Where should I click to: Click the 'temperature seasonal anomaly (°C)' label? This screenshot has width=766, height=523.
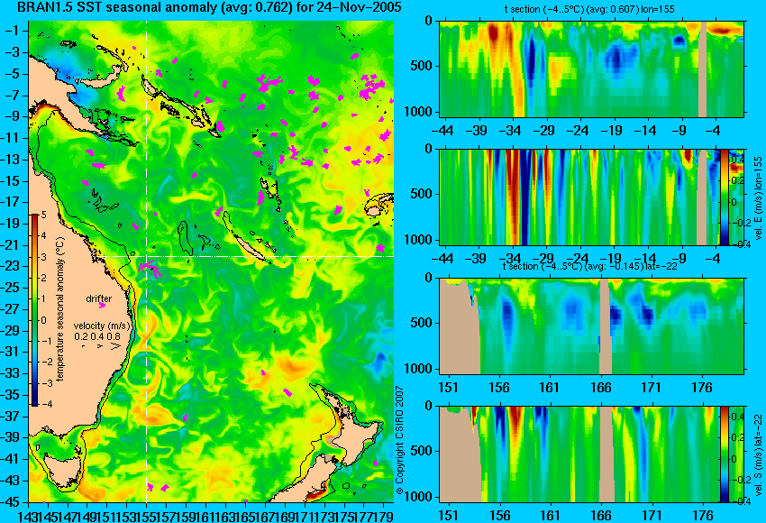click(x=59, y=309)
